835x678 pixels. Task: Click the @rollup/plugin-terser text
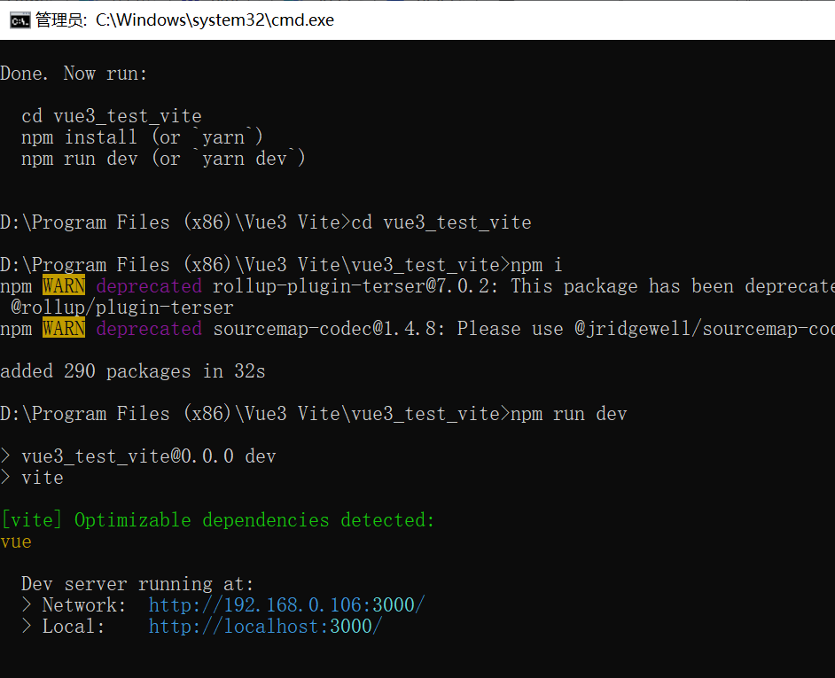tap(122, 308)
